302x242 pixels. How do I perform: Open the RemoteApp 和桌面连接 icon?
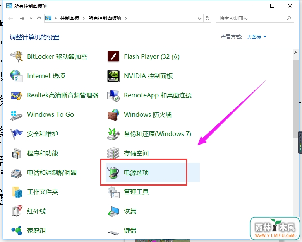click(x=113, y=95)
